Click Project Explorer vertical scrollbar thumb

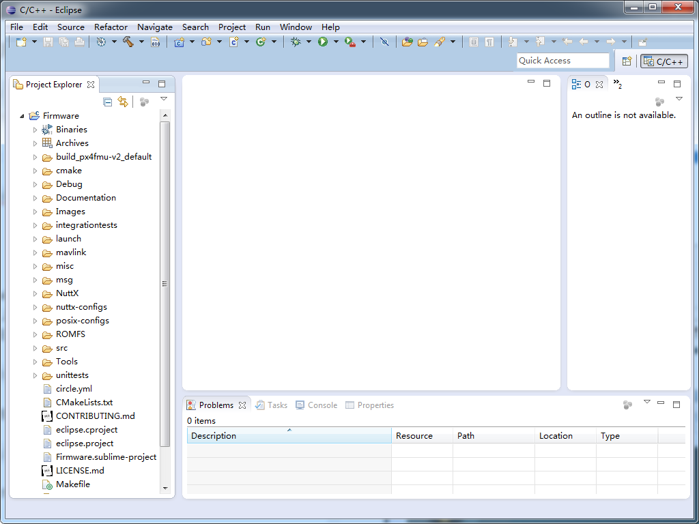(x=165, y=284)
